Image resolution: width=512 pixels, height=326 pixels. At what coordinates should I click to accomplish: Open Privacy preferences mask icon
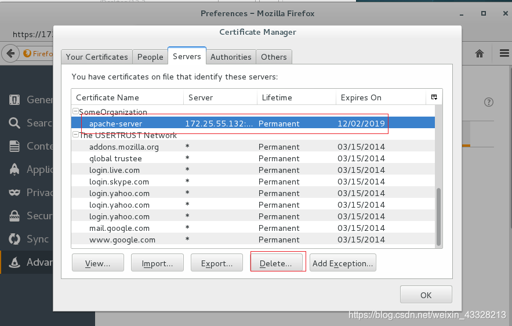[x=14, y=193]
